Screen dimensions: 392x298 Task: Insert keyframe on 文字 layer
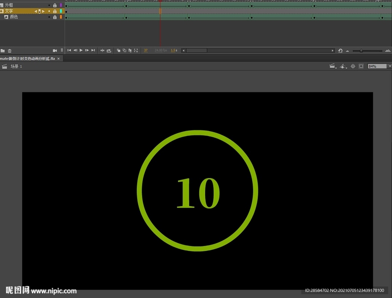click(39, 11)
